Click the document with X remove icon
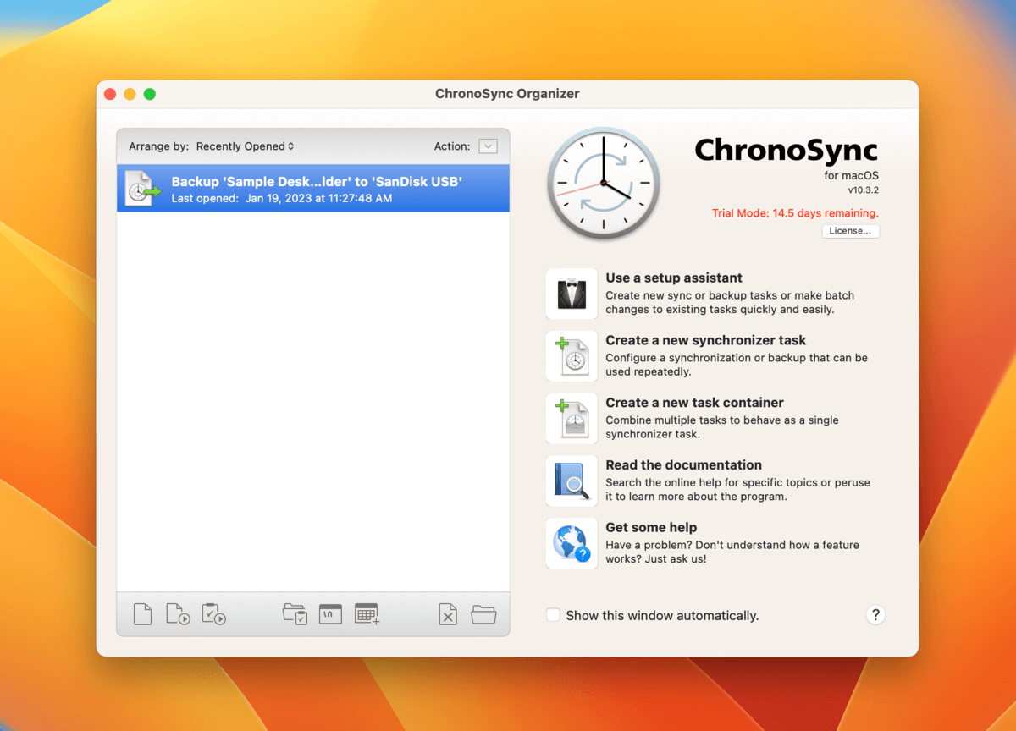This screenshot has height=731, width=1016. (x=448, y=614)
